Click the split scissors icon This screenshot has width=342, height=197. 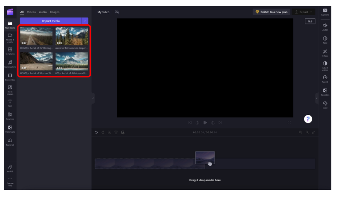coord(110,132)
